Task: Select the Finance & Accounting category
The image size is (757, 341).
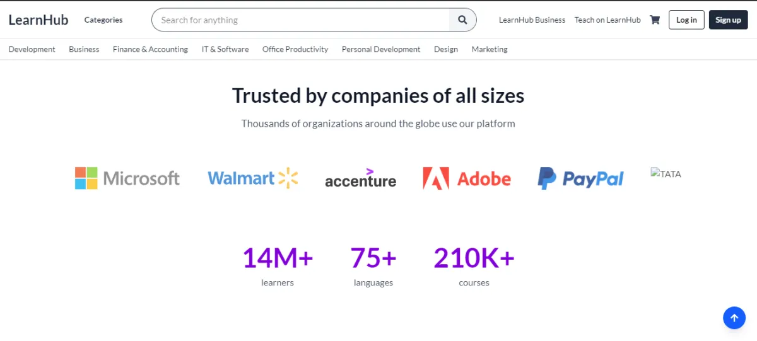Action: [x=150, y=49]
